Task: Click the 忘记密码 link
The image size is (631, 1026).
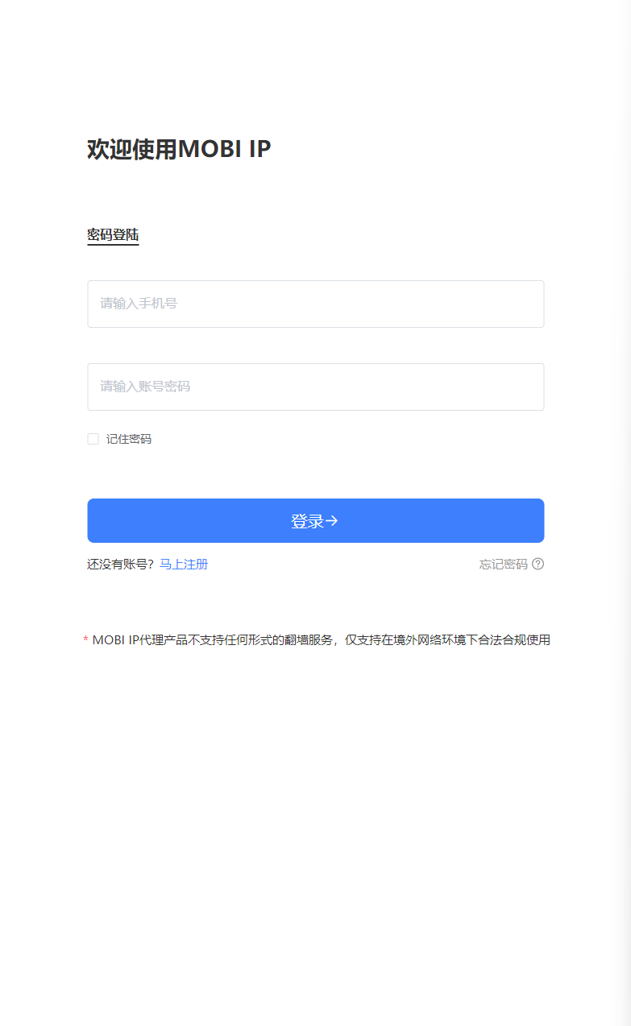Action: (x=504, y=564)
